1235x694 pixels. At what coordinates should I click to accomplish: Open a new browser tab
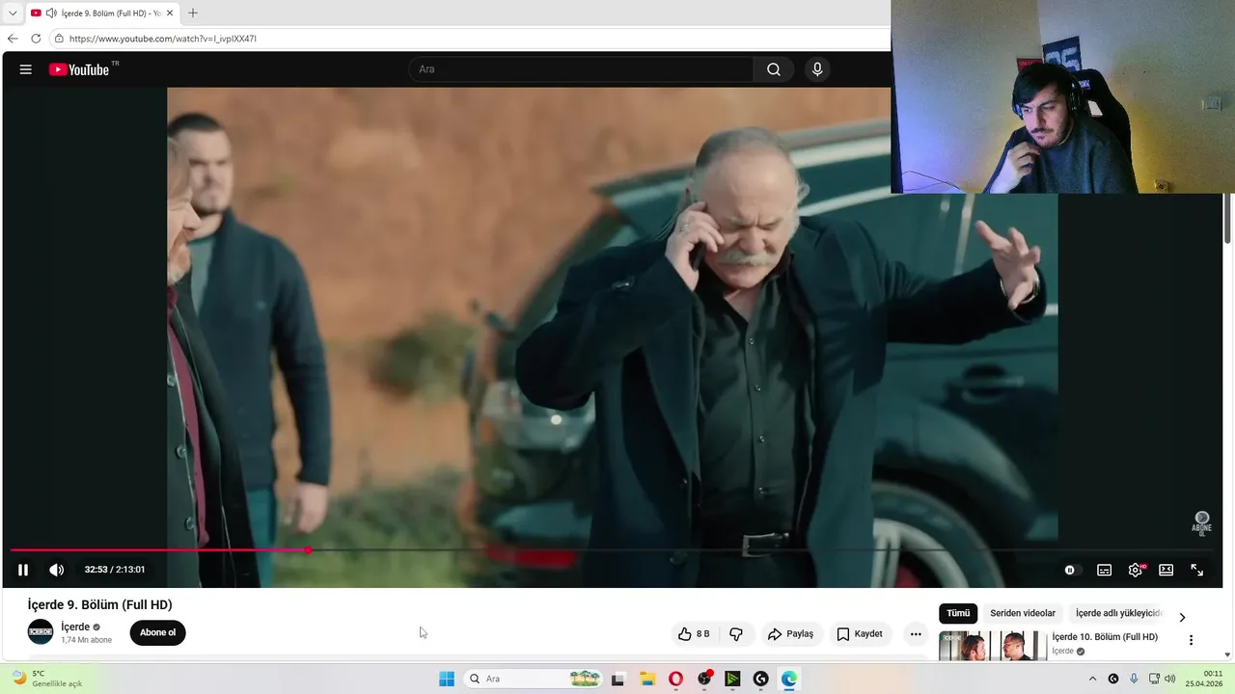192,13
